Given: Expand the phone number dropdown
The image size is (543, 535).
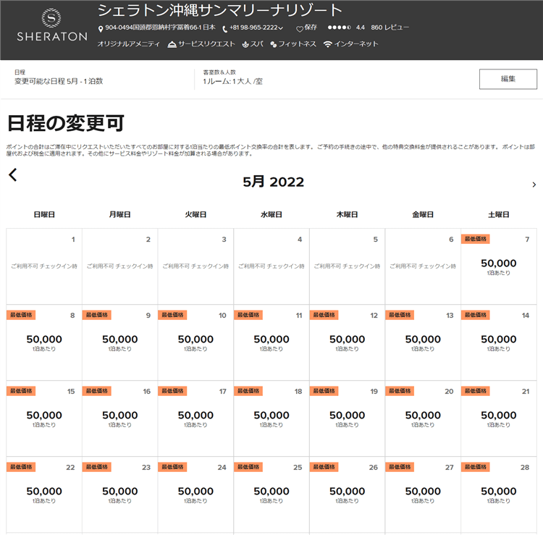Looking at the screenshot, I should [x=280, y=29].
